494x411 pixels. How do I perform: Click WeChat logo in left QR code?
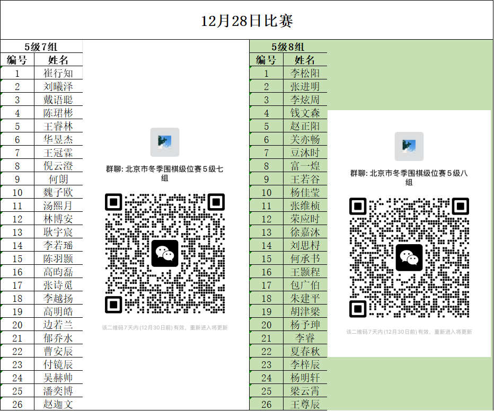(164, 253)
